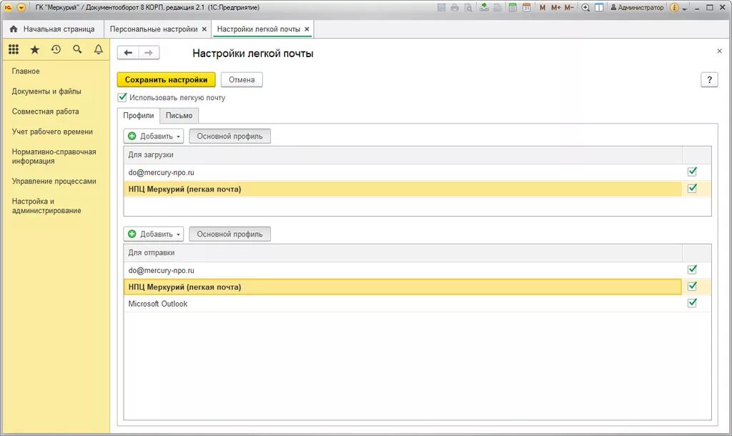Open Учет рабочего времени section
Screen dimensions: 732x436
pyautogui.click(x=52, y=132)
